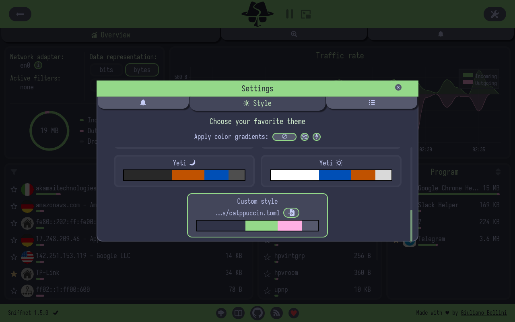Click the 19 MB donut chart
The image size is (515, 322).
coord(49,131)
